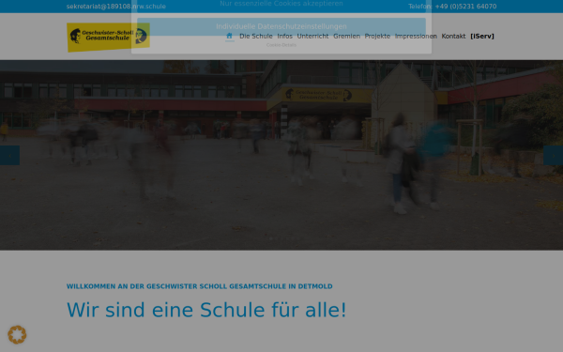Open the Unterricht menu
Viewport: 563px width, 352px height.
pos(312,37)
